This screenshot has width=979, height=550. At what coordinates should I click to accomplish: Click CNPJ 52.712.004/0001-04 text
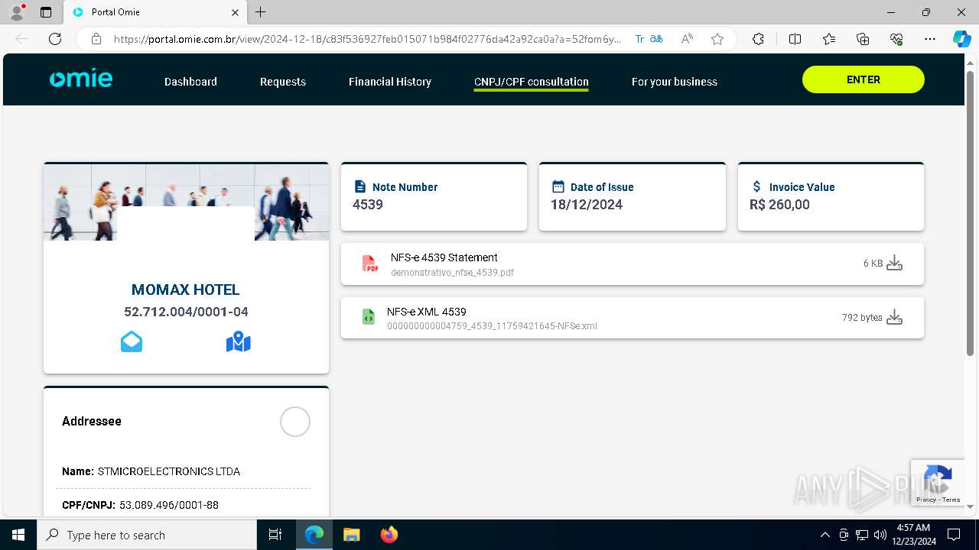(x=186, y=312)
